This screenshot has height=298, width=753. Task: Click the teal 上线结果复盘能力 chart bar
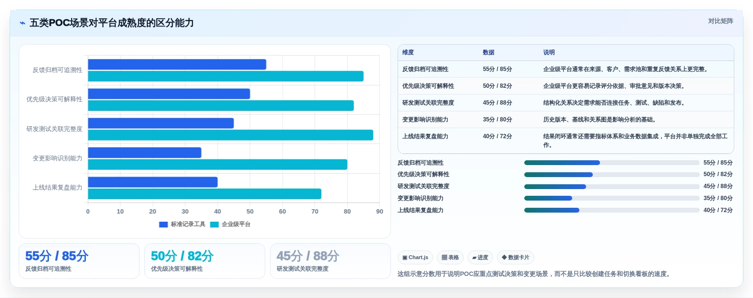(x=205, y=194)
